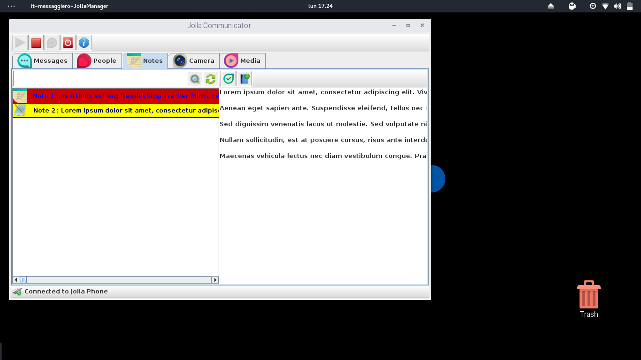Image resolution: width=641 pixels, height=360 pixels.
Task: Open the three-dots activities menu in top panel
Action: point(11,6)
